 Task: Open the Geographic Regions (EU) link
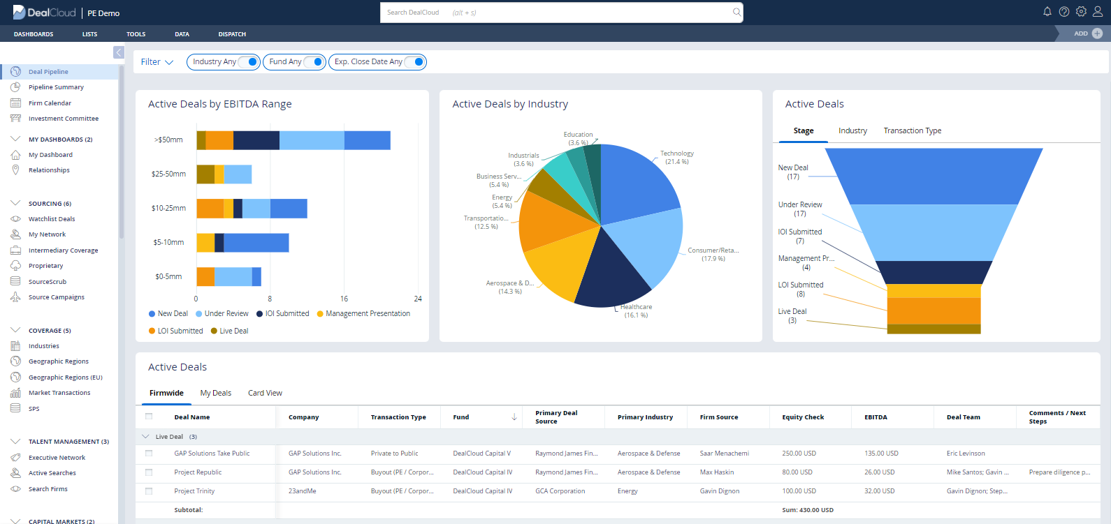[x=66, y=377]
